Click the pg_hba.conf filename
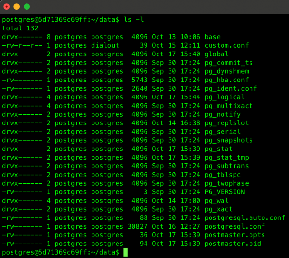This screenshot has height=258, width=289. (226, 80)
